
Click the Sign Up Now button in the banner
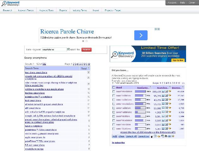pyautogui.click(x=178, y=60)
